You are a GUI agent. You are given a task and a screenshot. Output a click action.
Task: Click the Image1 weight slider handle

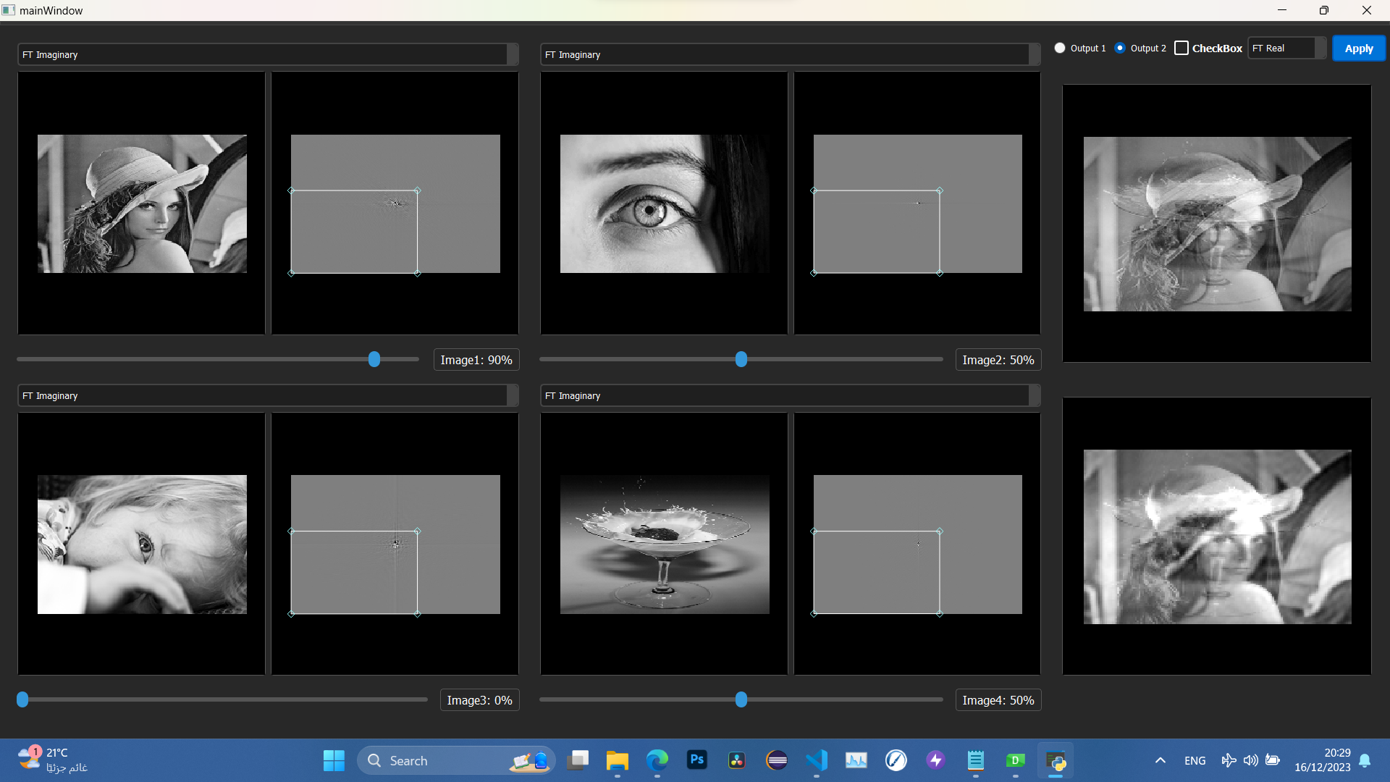click(374, 359)
